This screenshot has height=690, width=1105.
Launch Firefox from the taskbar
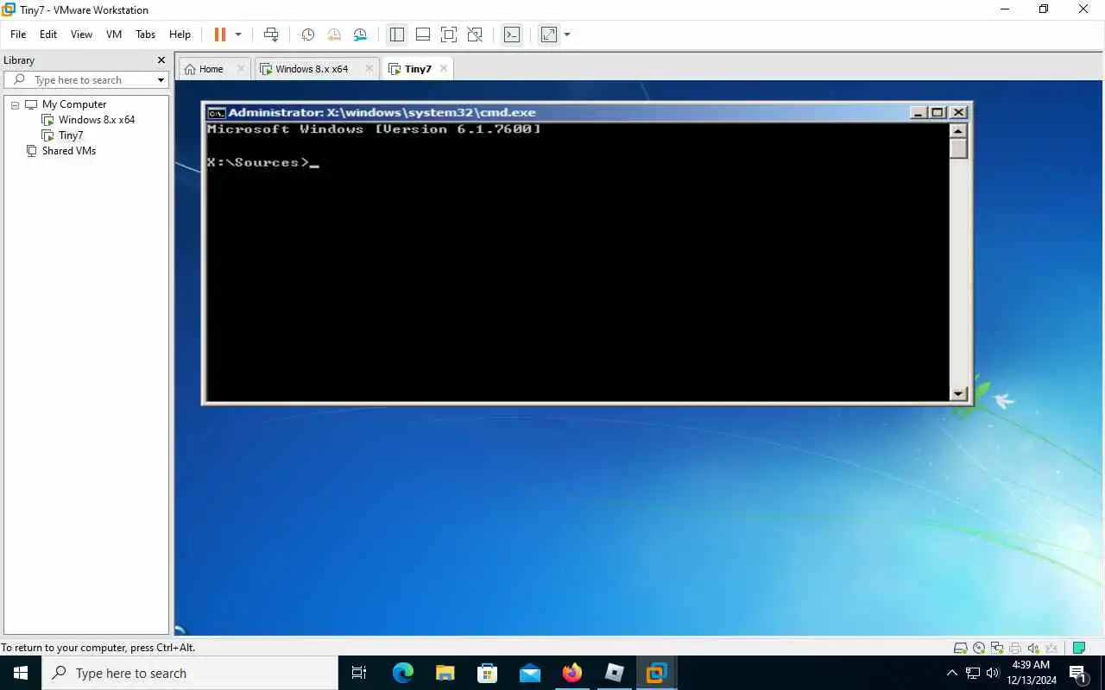572,673
